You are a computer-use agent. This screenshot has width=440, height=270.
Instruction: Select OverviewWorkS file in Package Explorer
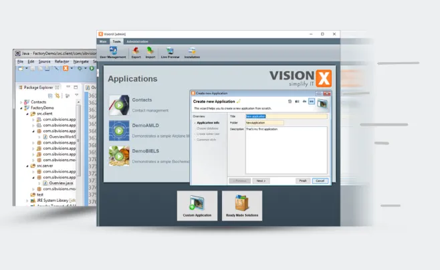click(60, 137)
